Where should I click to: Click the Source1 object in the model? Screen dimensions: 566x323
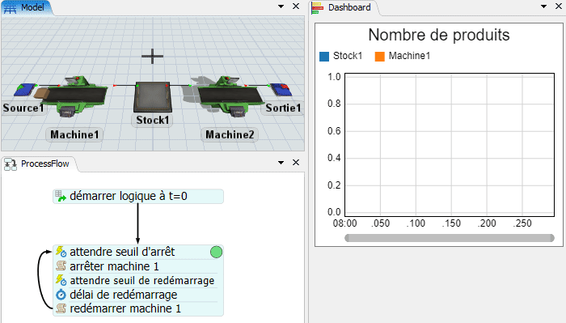[25, 89]
